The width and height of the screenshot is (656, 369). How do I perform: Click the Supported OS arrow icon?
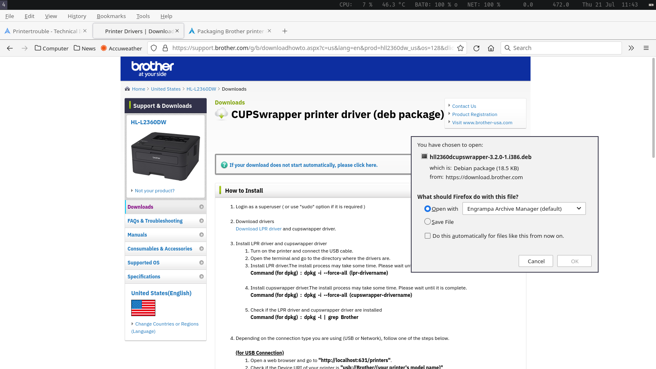[x=201, y=262]
